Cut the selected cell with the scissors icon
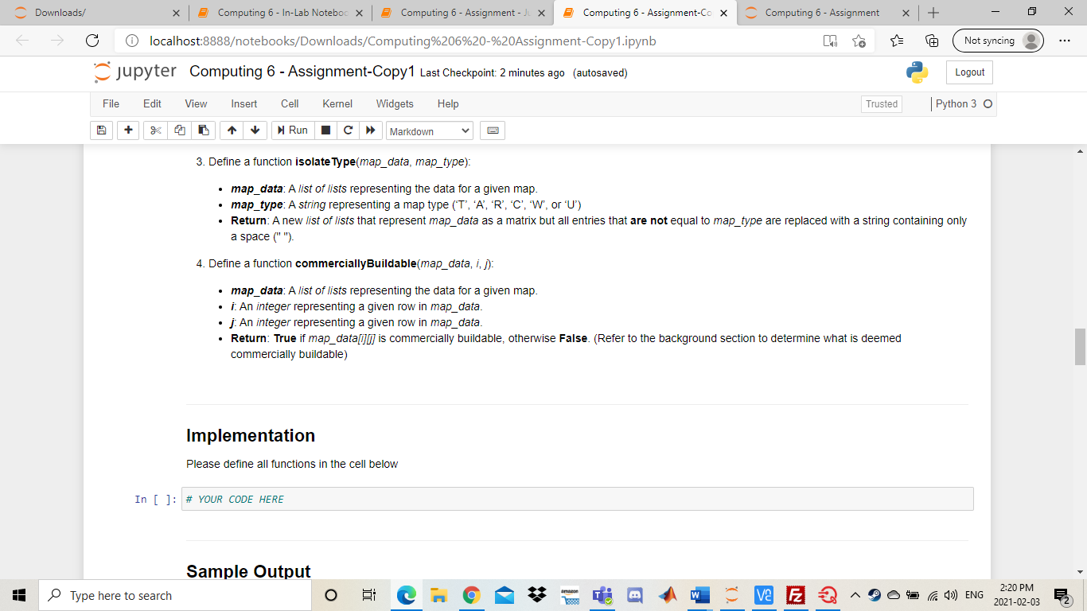Image resolution: width=1087 pixels, height=611 pixels. coord(154,130)
